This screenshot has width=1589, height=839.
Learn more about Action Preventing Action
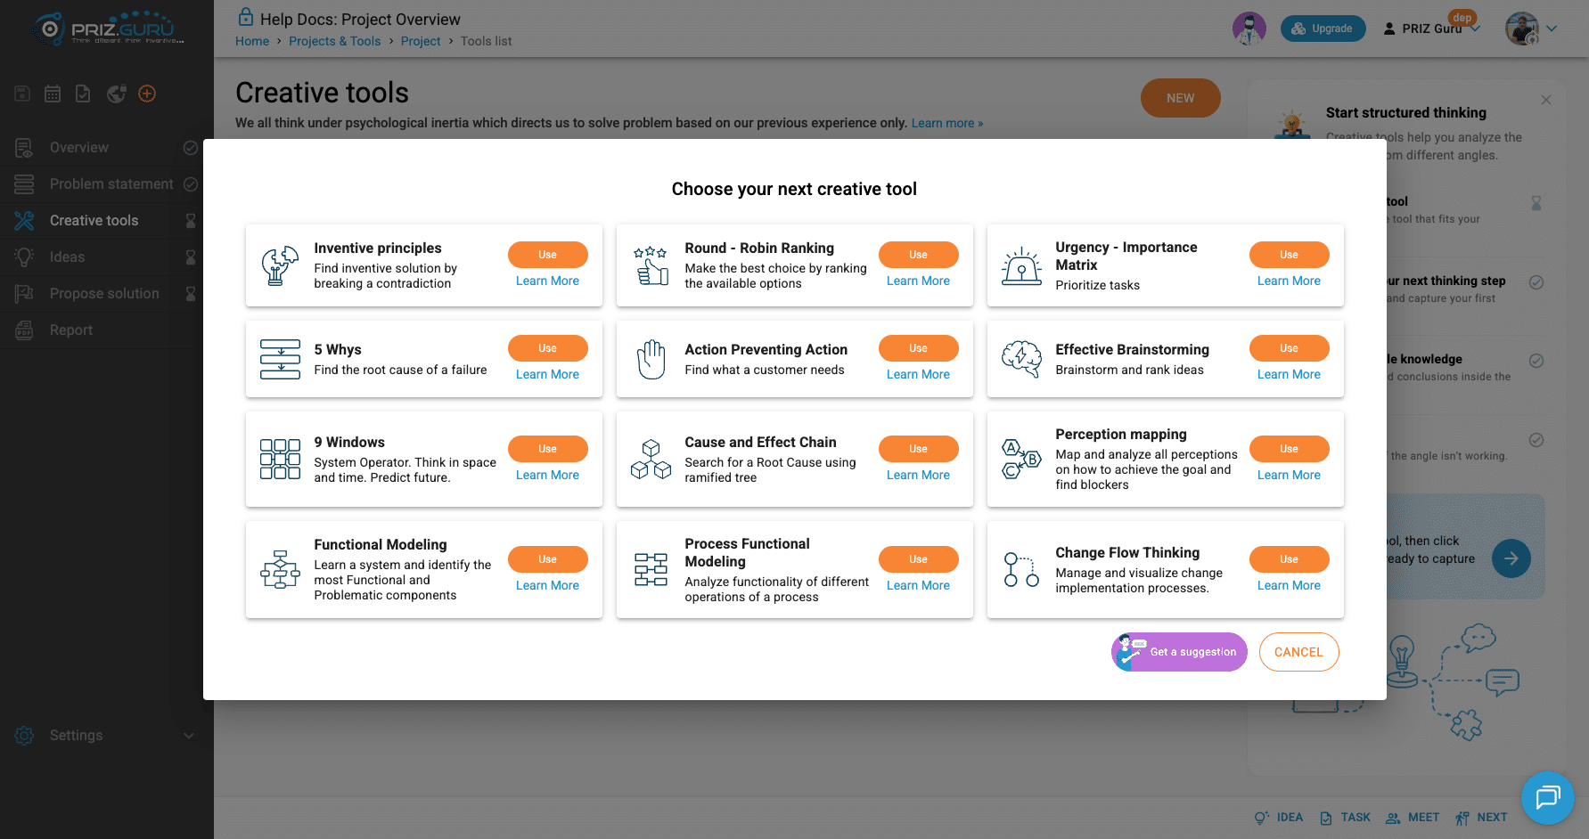click(x=918, y=374)
